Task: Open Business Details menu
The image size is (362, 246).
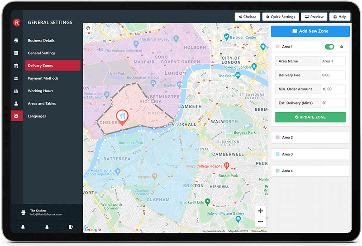Action: click(41, 40)
